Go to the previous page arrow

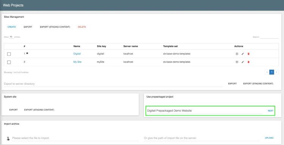[x=267, y=72]
